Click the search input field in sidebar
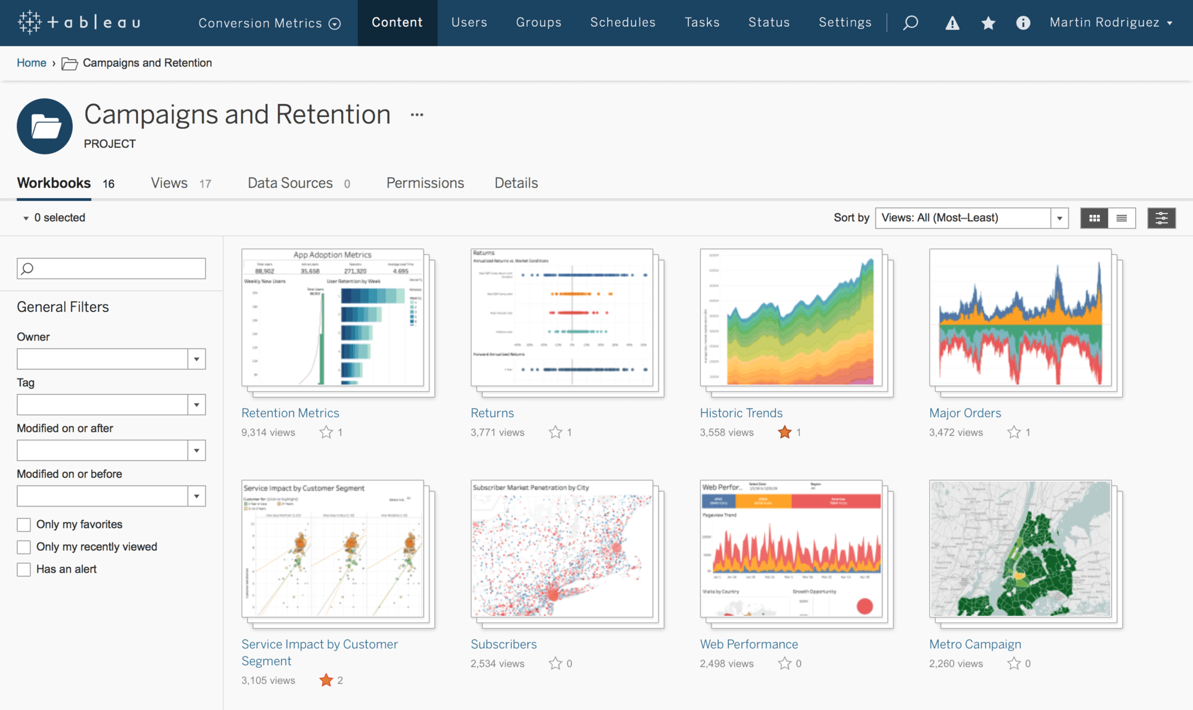The height and width of the screenshot is (710, 1193). pyautogui.click(x=111, y=268)
